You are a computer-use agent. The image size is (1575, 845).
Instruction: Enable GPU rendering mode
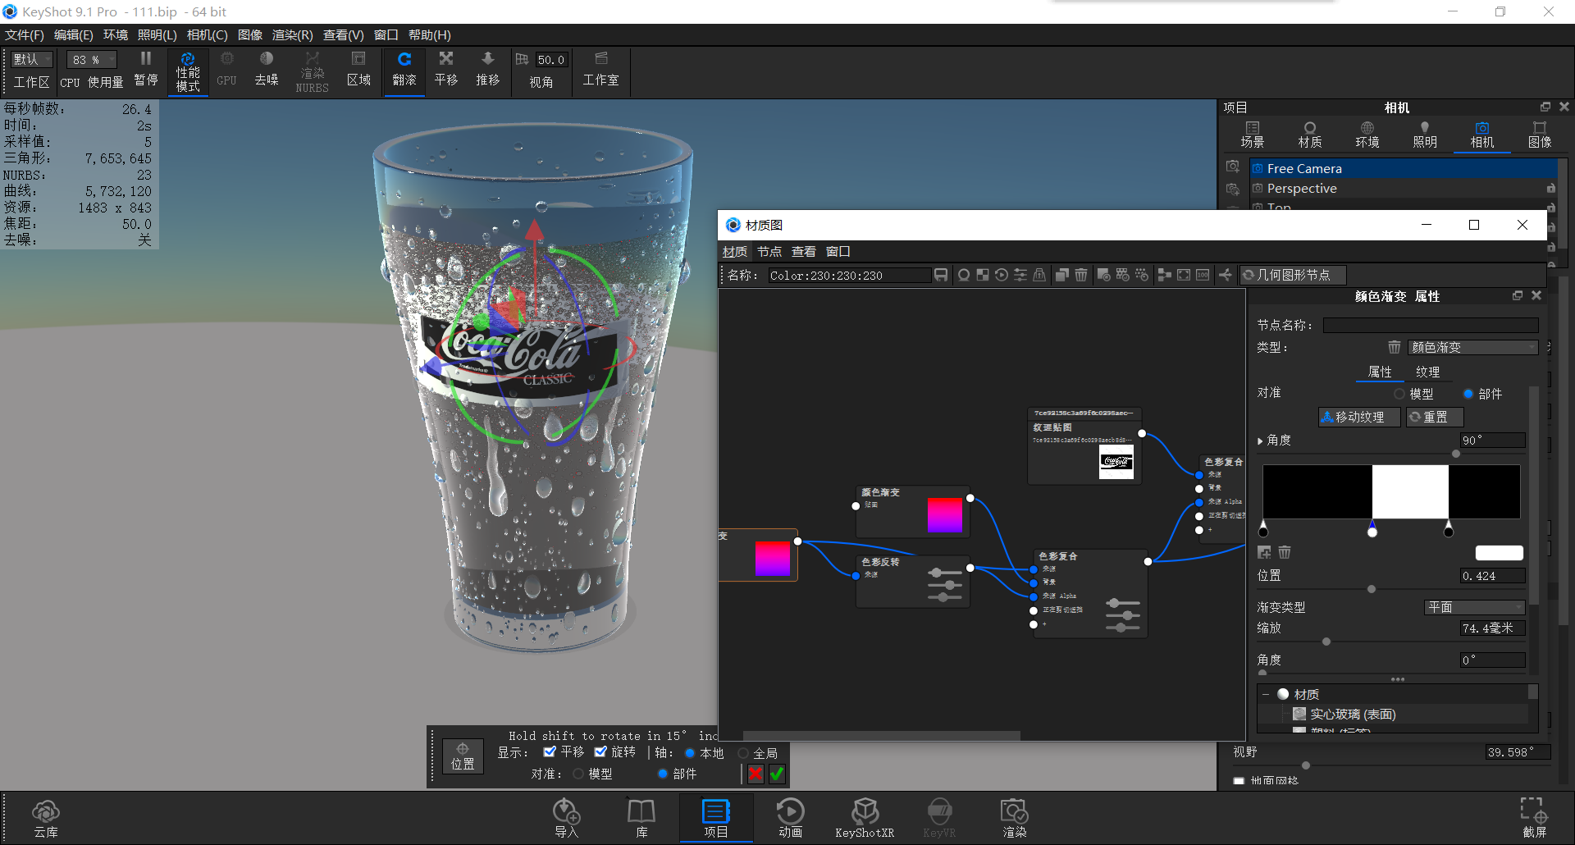pos(226,71)
